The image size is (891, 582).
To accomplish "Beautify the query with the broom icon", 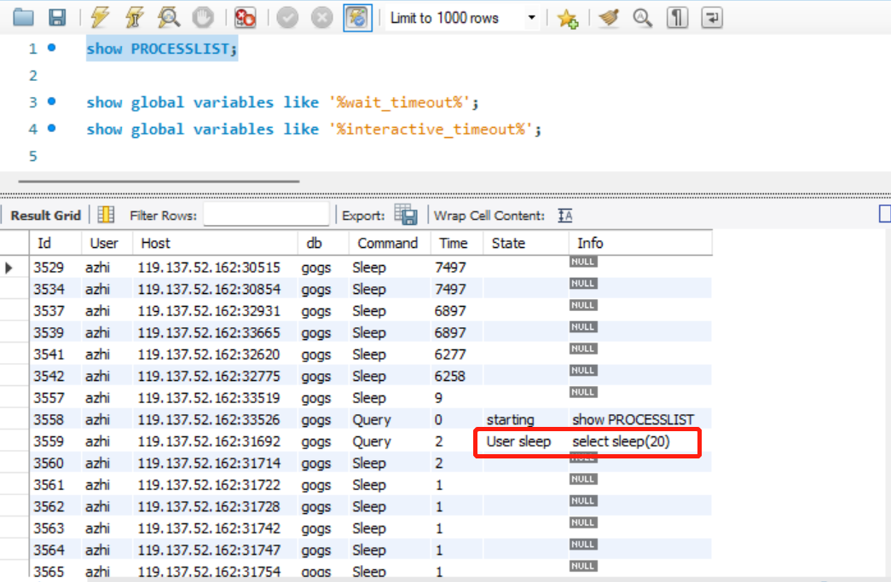I will pyautogui.click(x=609, y=18).
